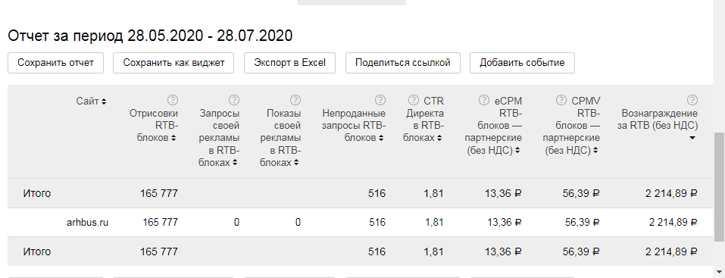Click help icon above Показы своей рекламы
The image size is (725, 278).
click(295, 100)
